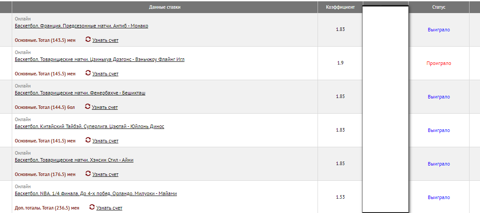
Task: Click Узнать счет for Тотал (176.5) bet
Action: [x=105, y=174]
